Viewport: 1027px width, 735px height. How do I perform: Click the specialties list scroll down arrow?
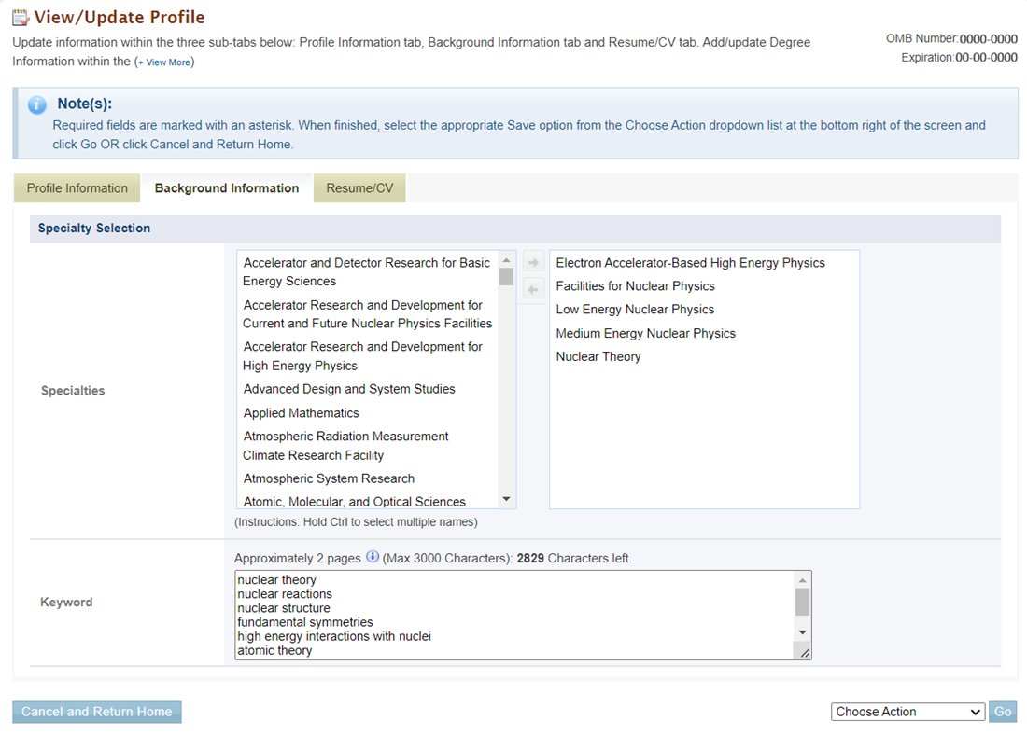[x=506, y=499]
